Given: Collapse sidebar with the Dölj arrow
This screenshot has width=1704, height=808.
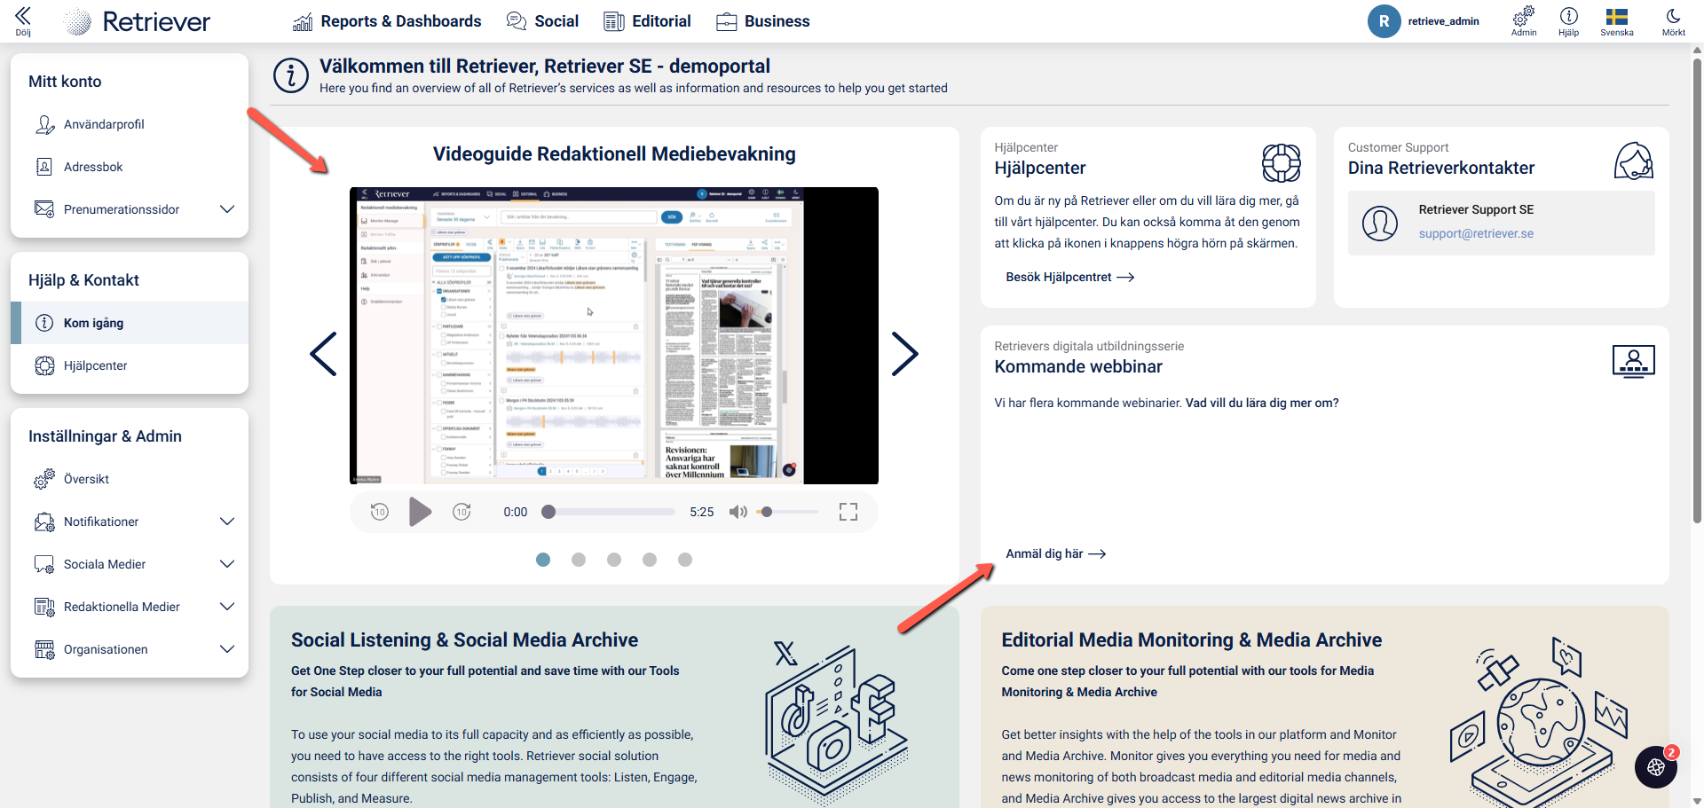Looking at the screenshot, I should (x=23, y=20).
